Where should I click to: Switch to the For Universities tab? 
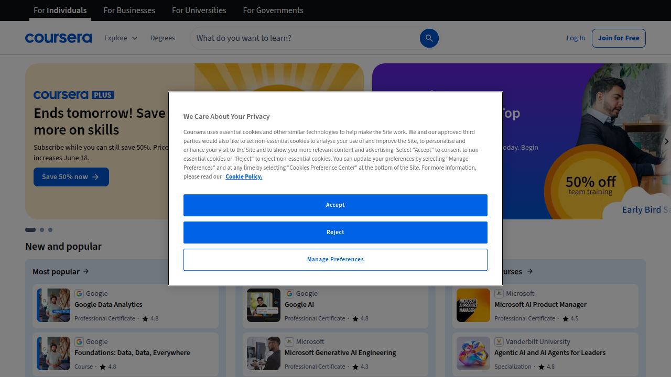click(199, 10)
